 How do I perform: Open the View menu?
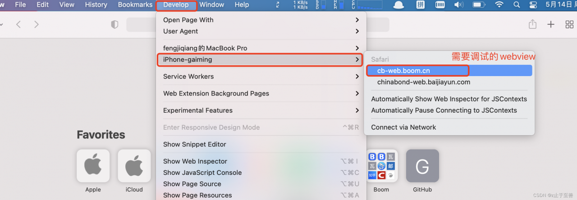(x=67, y=5)
